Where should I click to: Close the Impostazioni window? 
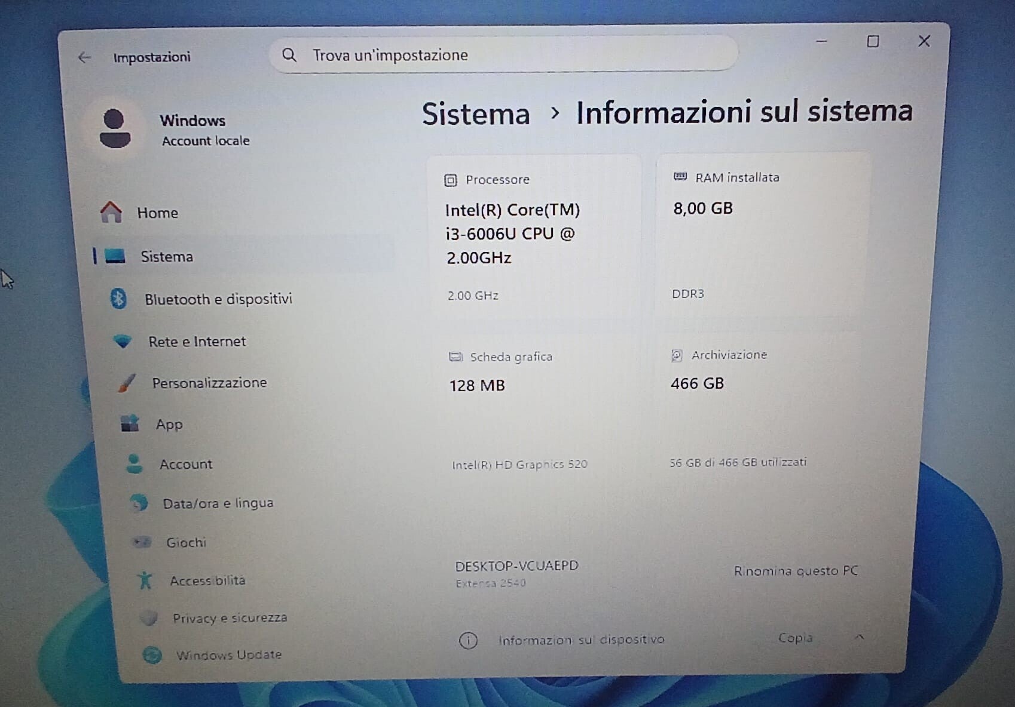point(924,41)
